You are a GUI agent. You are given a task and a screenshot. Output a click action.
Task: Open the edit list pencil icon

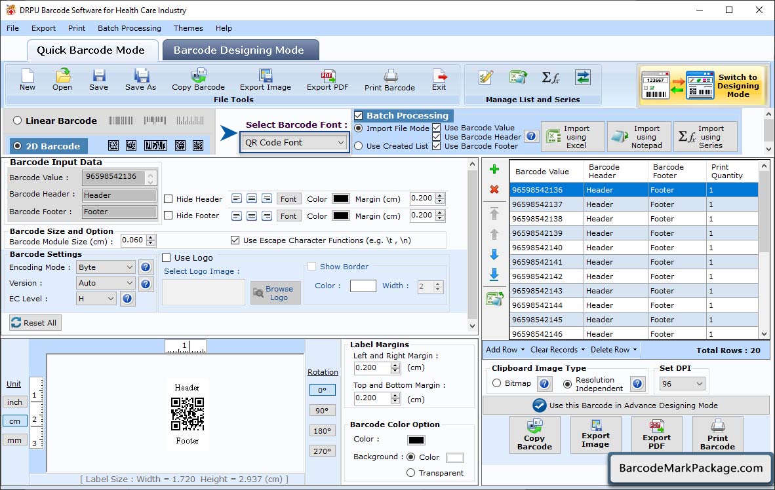coord(486,77)
